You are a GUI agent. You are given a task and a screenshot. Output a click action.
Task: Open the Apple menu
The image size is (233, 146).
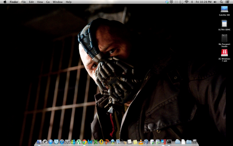pos(5,2)
